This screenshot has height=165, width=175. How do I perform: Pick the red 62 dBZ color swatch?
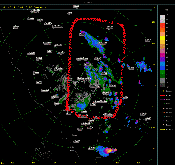pyautogui.click(x=162, y=25)
